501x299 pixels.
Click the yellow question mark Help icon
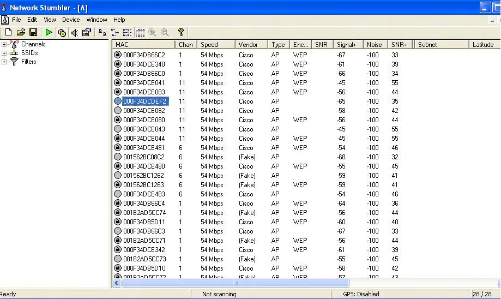[181, 32]
